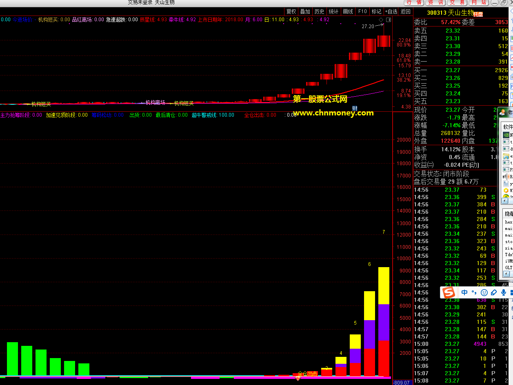Viewport: 513px width, 385px height.
Task: Click the Sogou skin eraser-shaped icon
Action: pyautogui.click(x=494, y=292)
